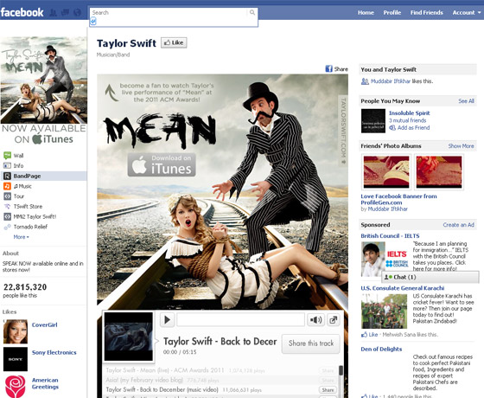Click the Wall icon in sidebar
The width and height of the screenshot is (484, 398).
pyautogui.click(x=7, y=155)
